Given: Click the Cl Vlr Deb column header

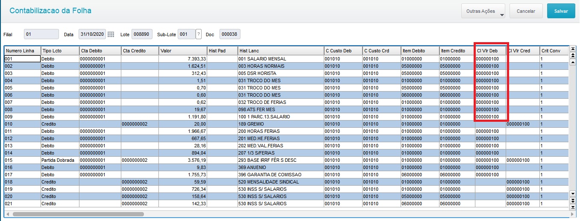Looking at the screenshot, I should (x=491, y=51).
